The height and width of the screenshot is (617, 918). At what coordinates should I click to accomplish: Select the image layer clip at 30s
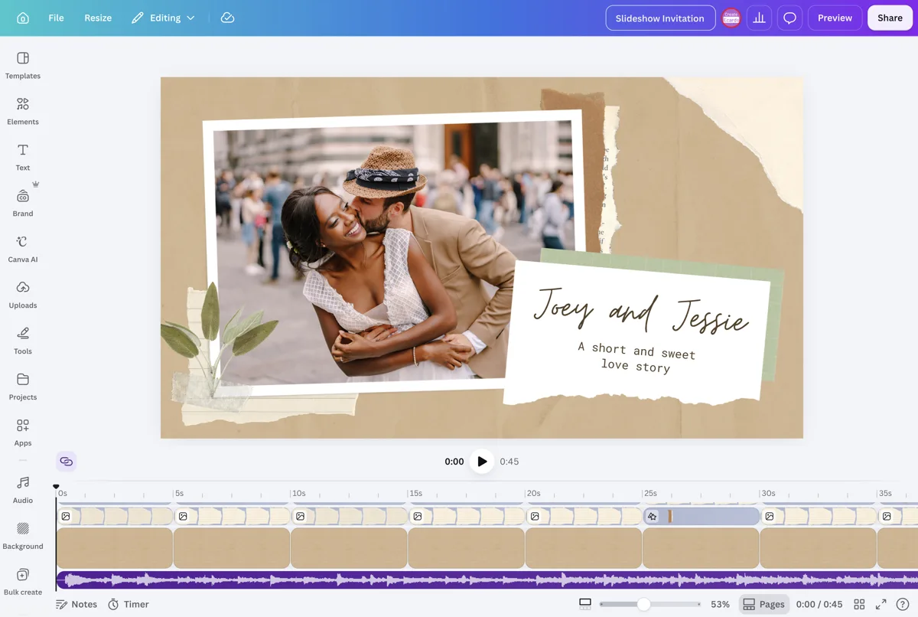(819, 516)
